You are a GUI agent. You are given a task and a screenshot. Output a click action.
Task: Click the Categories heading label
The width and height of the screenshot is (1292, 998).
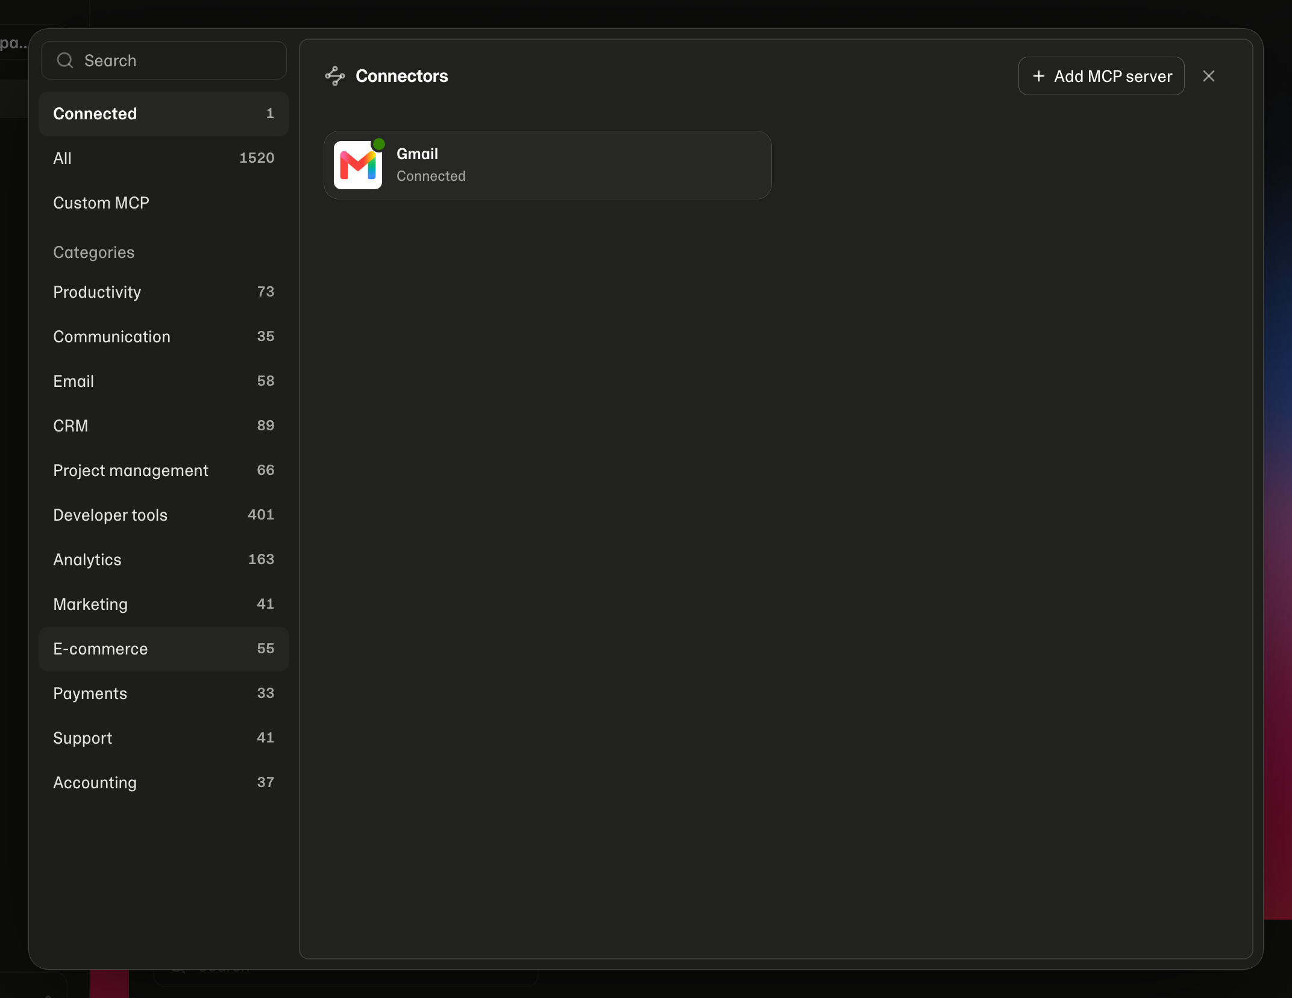click(x=94, y=253)
